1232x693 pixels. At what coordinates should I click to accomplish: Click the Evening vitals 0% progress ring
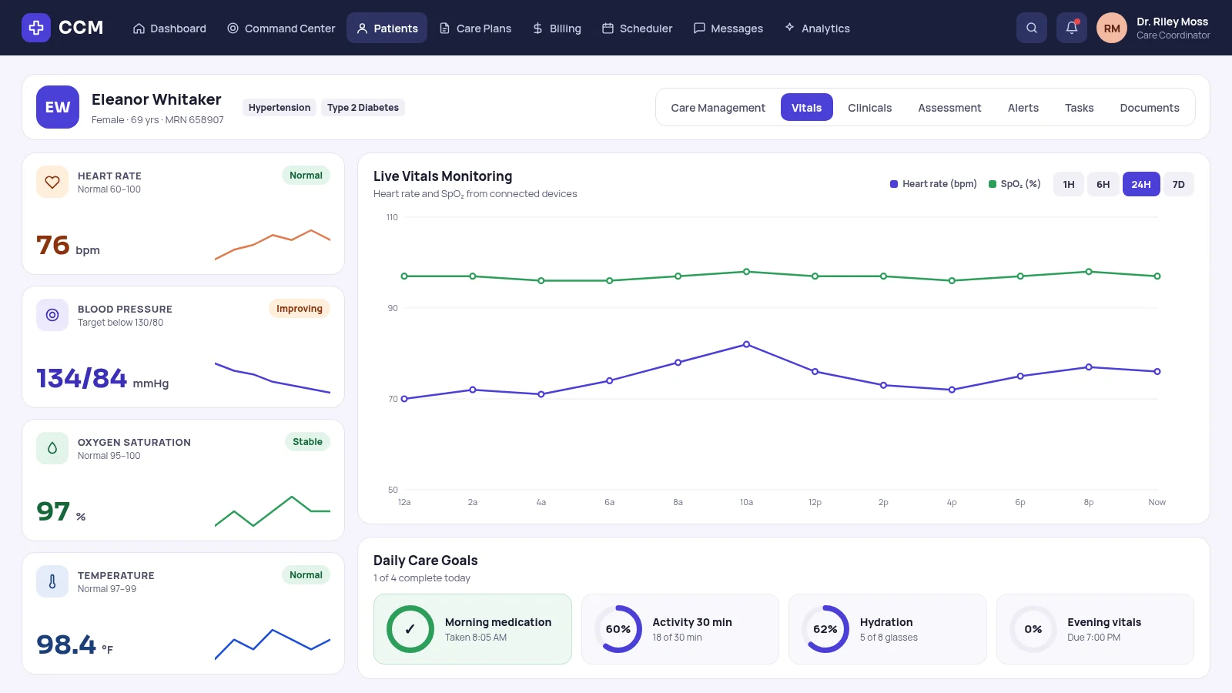(x=1033, y=629)
